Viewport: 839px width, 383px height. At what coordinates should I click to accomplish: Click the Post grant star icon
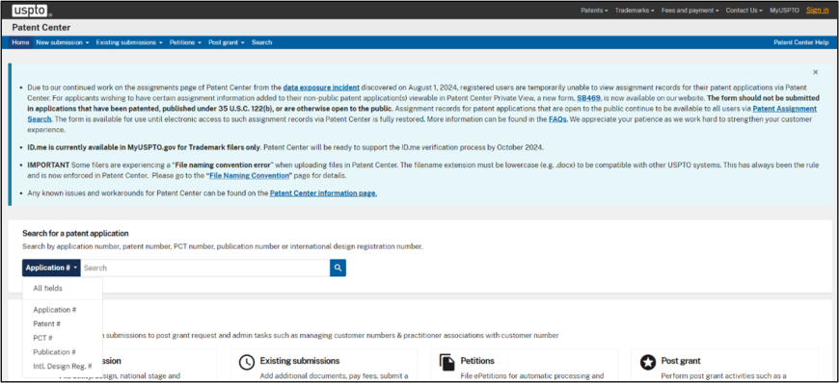[x=648, y=362]
